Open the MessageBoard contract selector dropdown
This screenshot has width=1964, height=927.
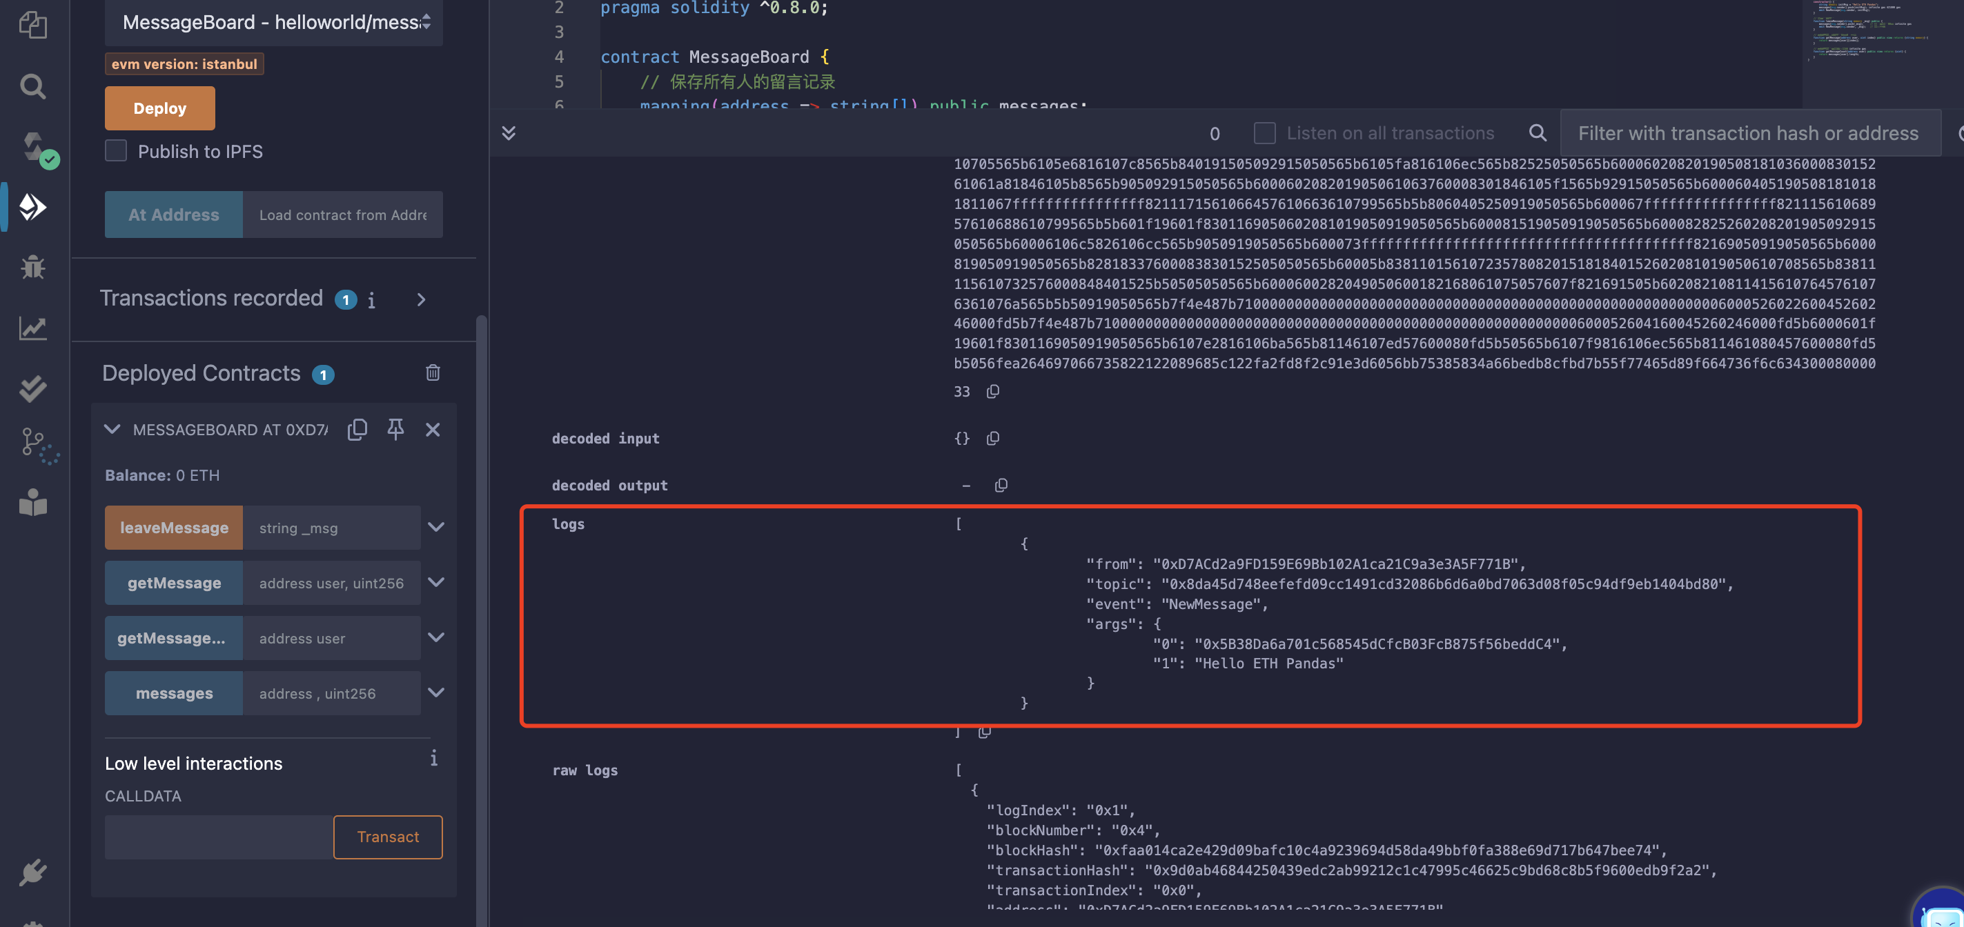pos(274,22)
